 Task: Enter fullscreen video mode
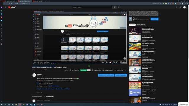pos(124,62)
